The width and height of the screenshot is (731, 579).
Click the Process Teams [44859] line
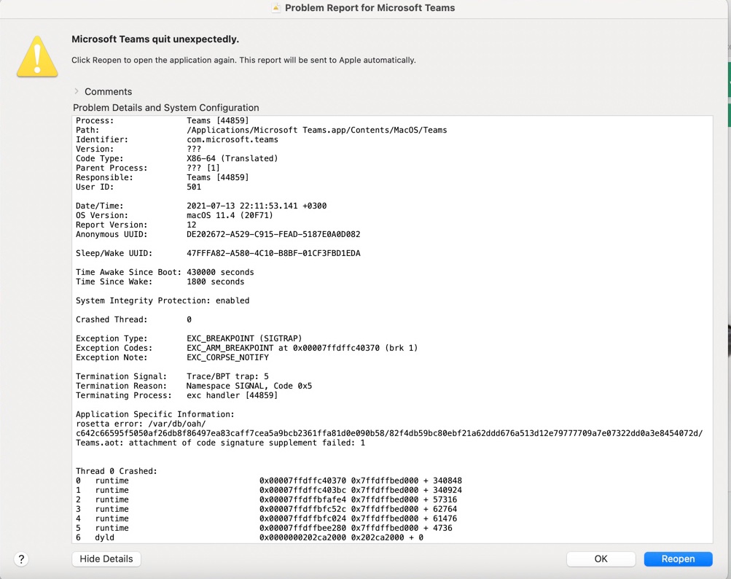coord(163,120)
